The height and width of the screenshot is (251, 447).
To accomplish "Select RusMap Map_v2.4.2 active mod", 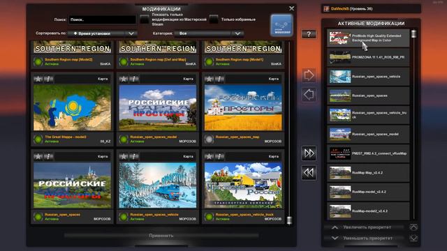I will (x=368, y=173).
